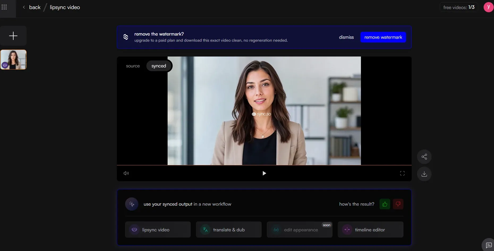The image size is (494, 251).
Task: Click the edit appearance option
Action: point(300,230)
